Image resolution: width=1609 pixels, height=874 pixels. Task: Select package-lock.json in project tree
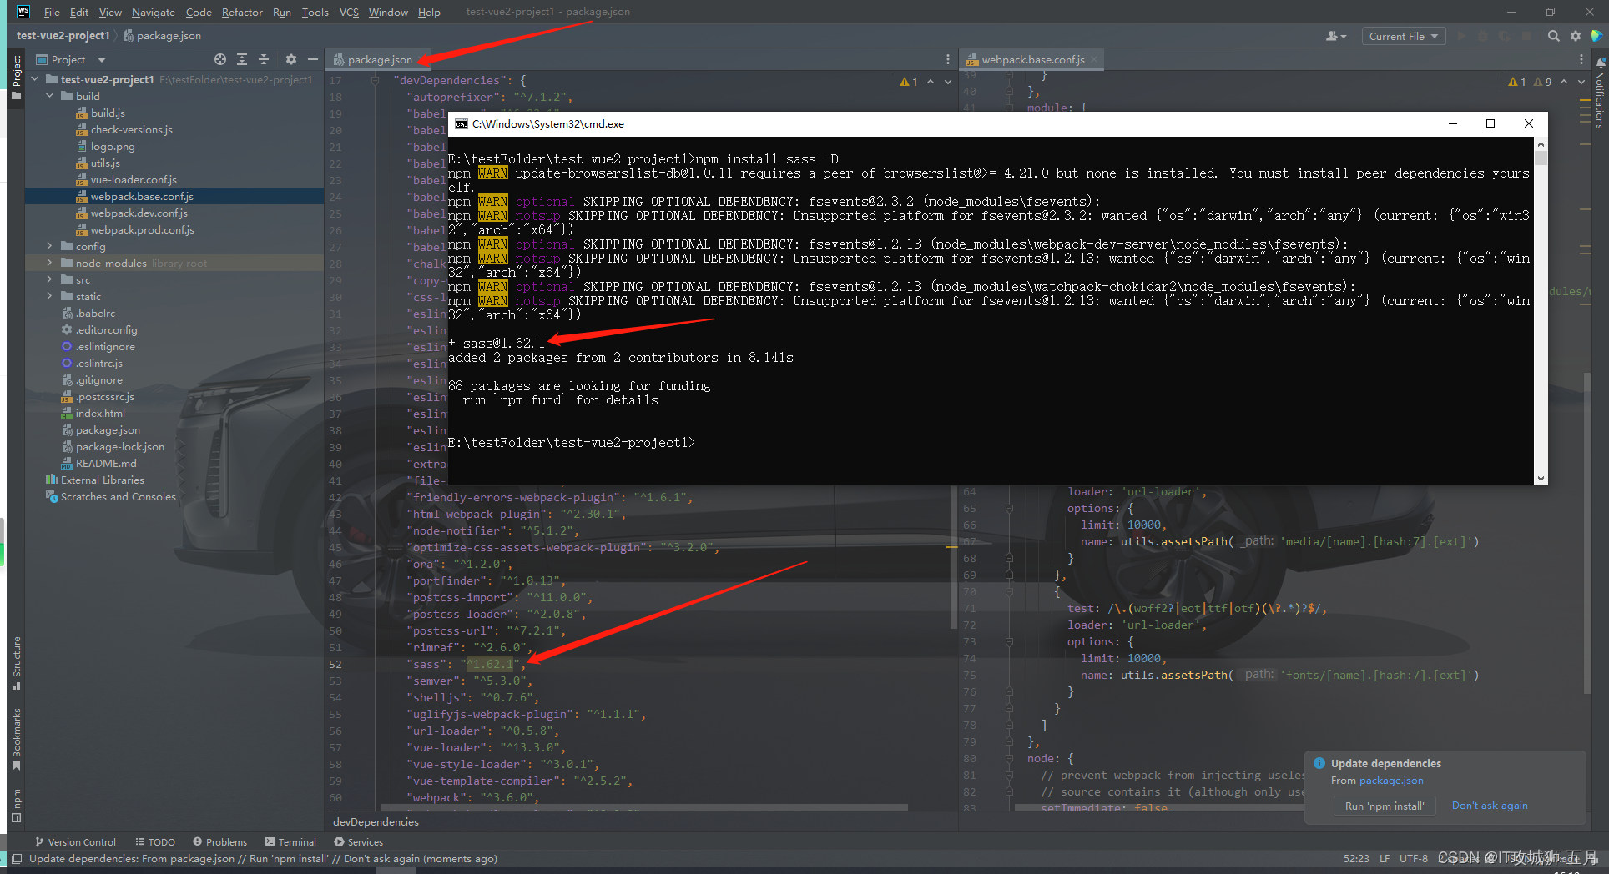click(120, 446)
